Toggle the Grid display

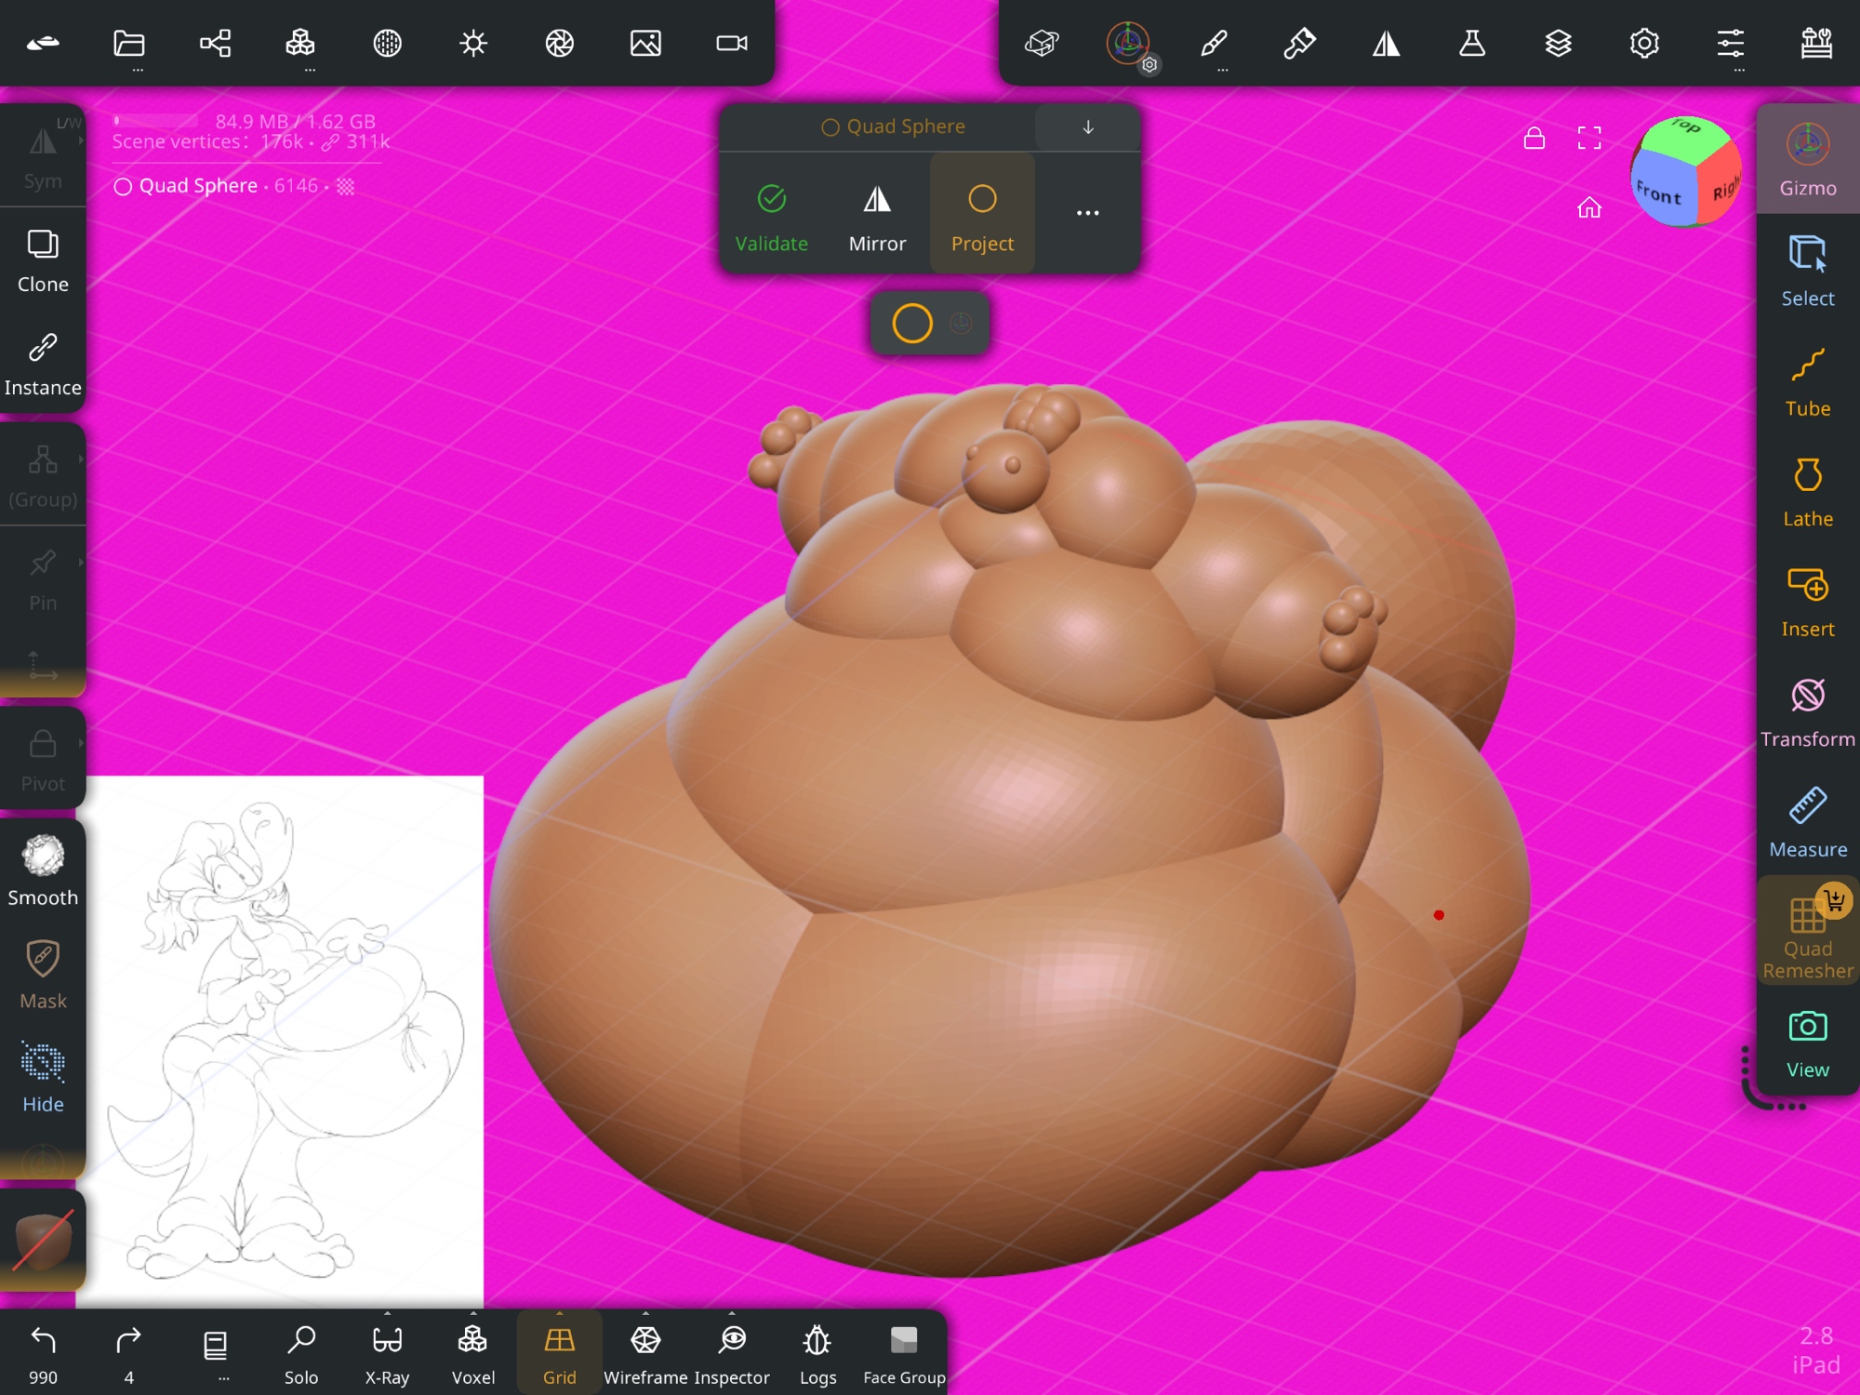pos(559,1352)
